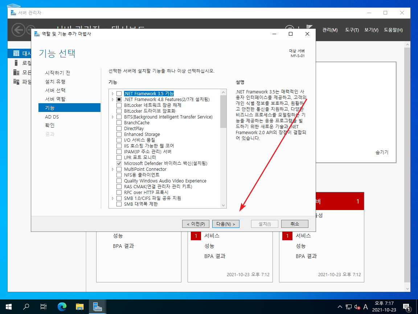Open the 보기(V) menu
This screenshot has height=314, width=418.
coord(371,30)
